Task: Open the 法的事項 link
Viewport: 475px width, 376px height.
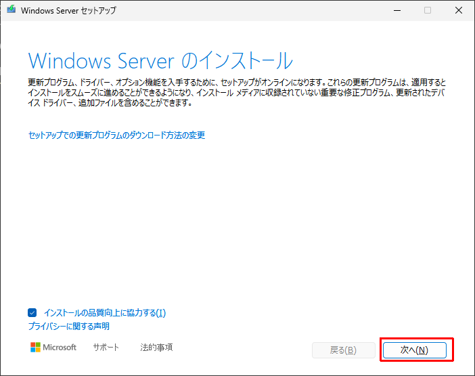Action: pos(156,347)
